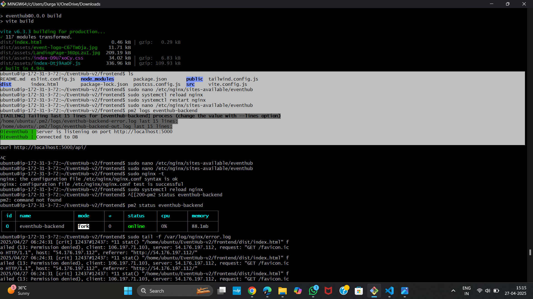Screen dimensions: 533x299
Task: Click 'dist/assets/index-Dtj9AaOF.js' build output
Action: [41, 63]
